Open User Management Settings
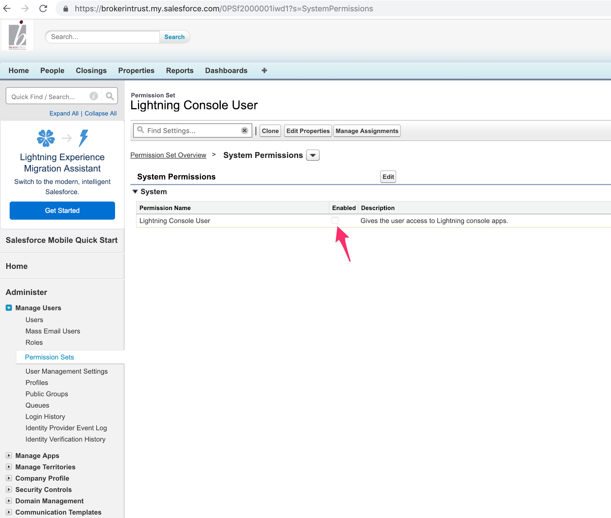This screenshot has width=611, height=518. (x=66, y=371)
